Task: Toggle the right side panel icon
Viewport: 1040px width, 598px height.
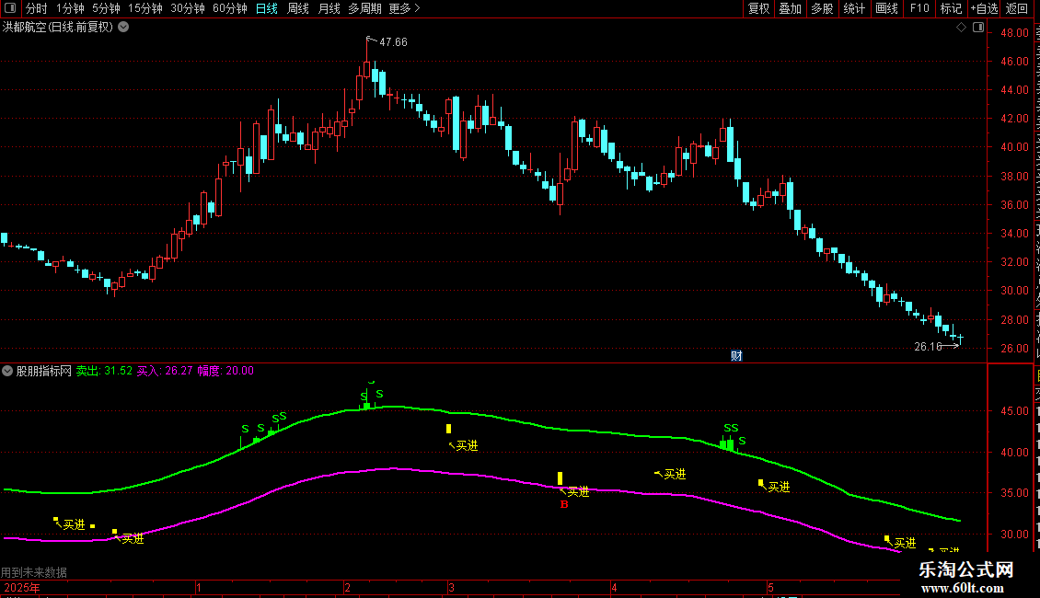Action: tap(978, 28)
